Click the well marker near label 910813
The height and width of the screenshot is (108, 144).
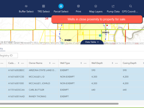pos(100,35)
